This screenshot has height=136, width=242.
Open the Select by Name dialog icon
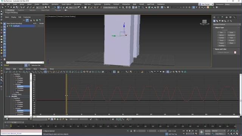click(x=49, y=7)
